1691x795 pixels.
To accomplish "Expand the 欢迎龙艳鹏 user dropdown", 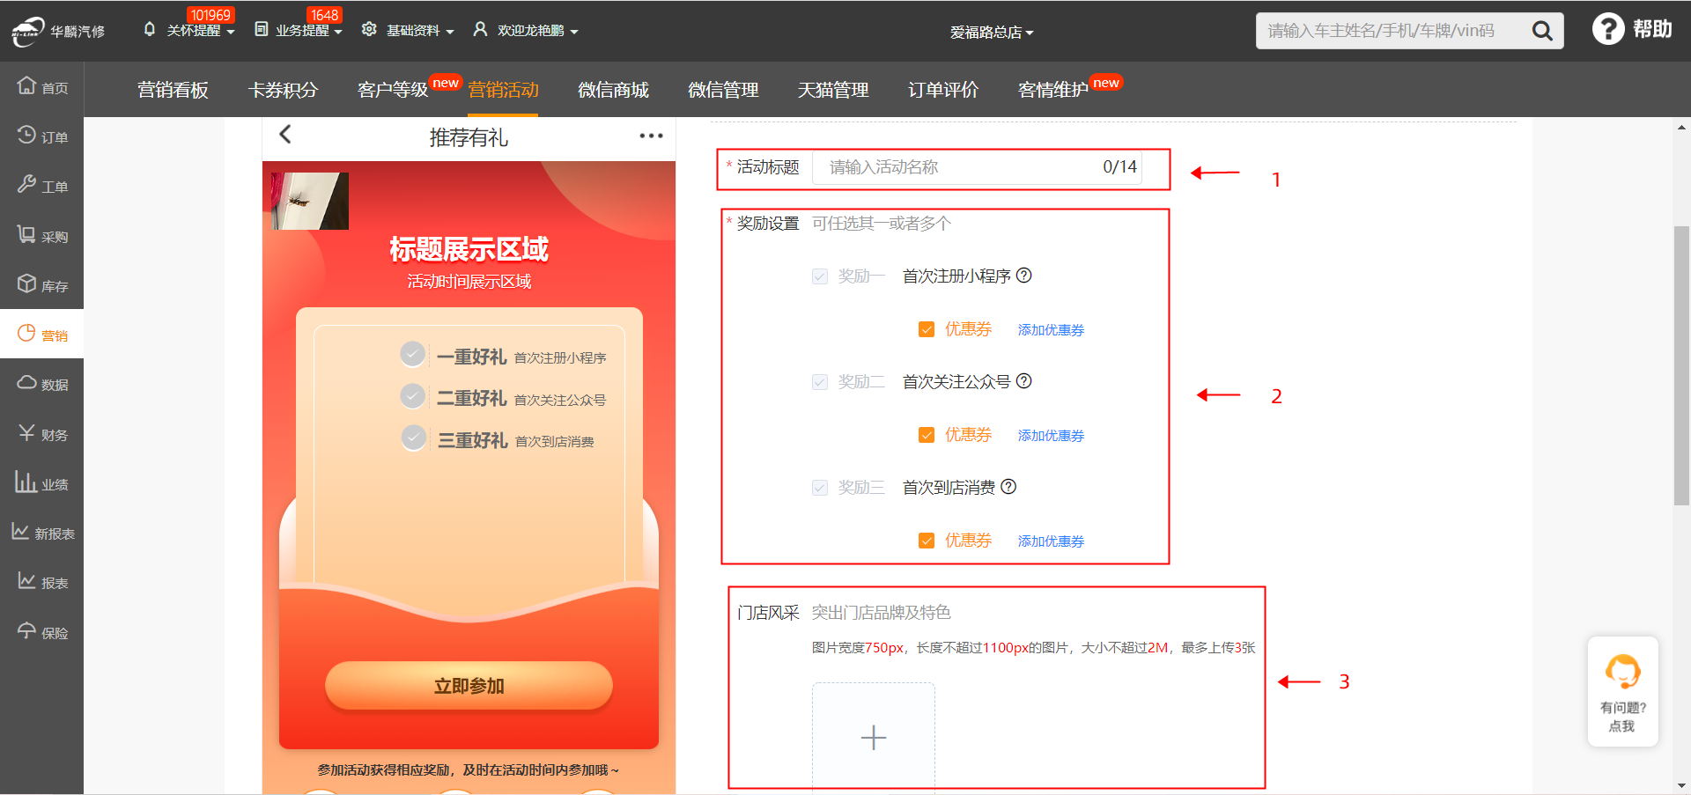I will click(x=538, y=31).
